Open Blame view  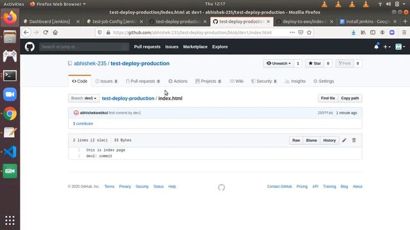(x=311, y=141)
